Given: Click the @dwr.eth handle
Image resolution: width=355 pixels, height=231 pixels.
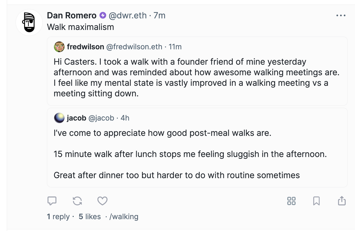Looking at the screenshot, I should [128, 15].
